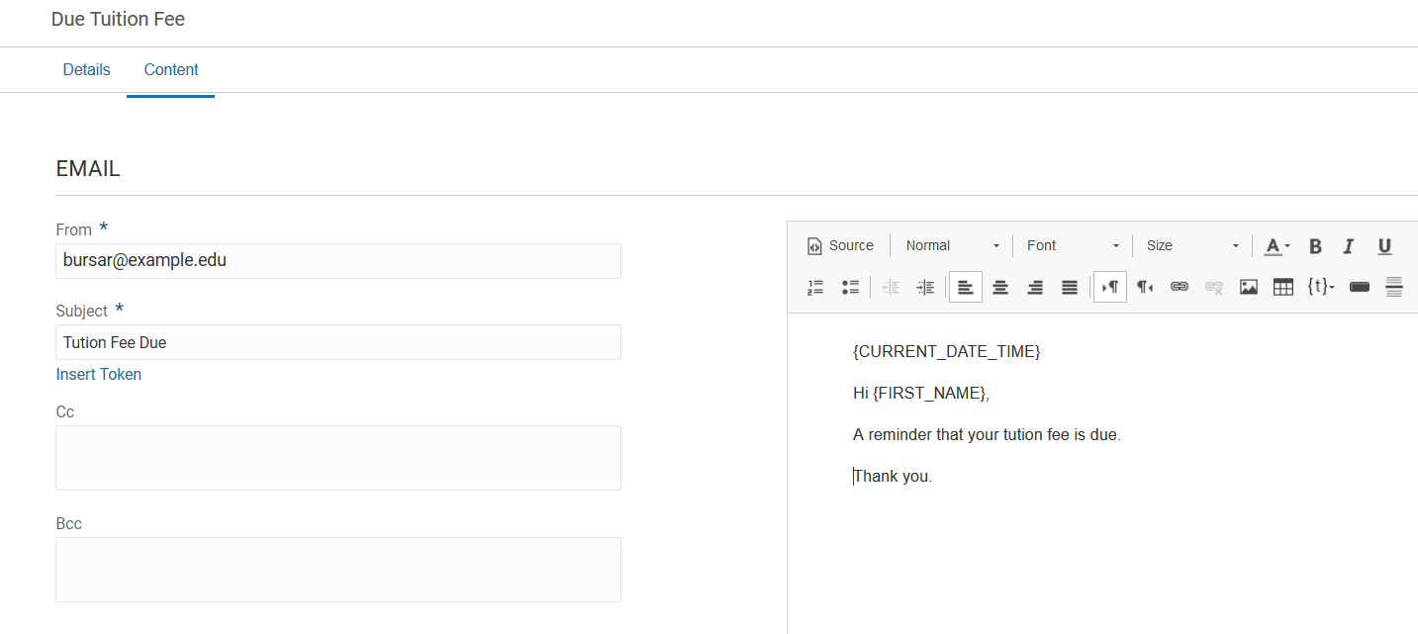The width and height of the screenshot is (1418, 634).
Task: Toggle underline formatting
Action: click(x=1383, y=245)
